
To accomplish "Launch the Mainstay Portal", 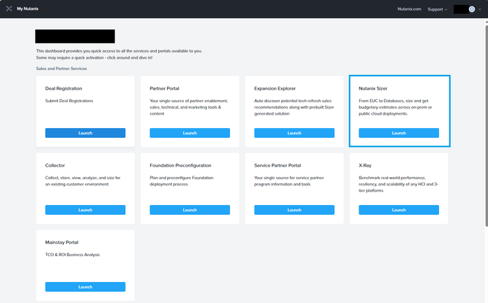I will click(x=85, y=287).
